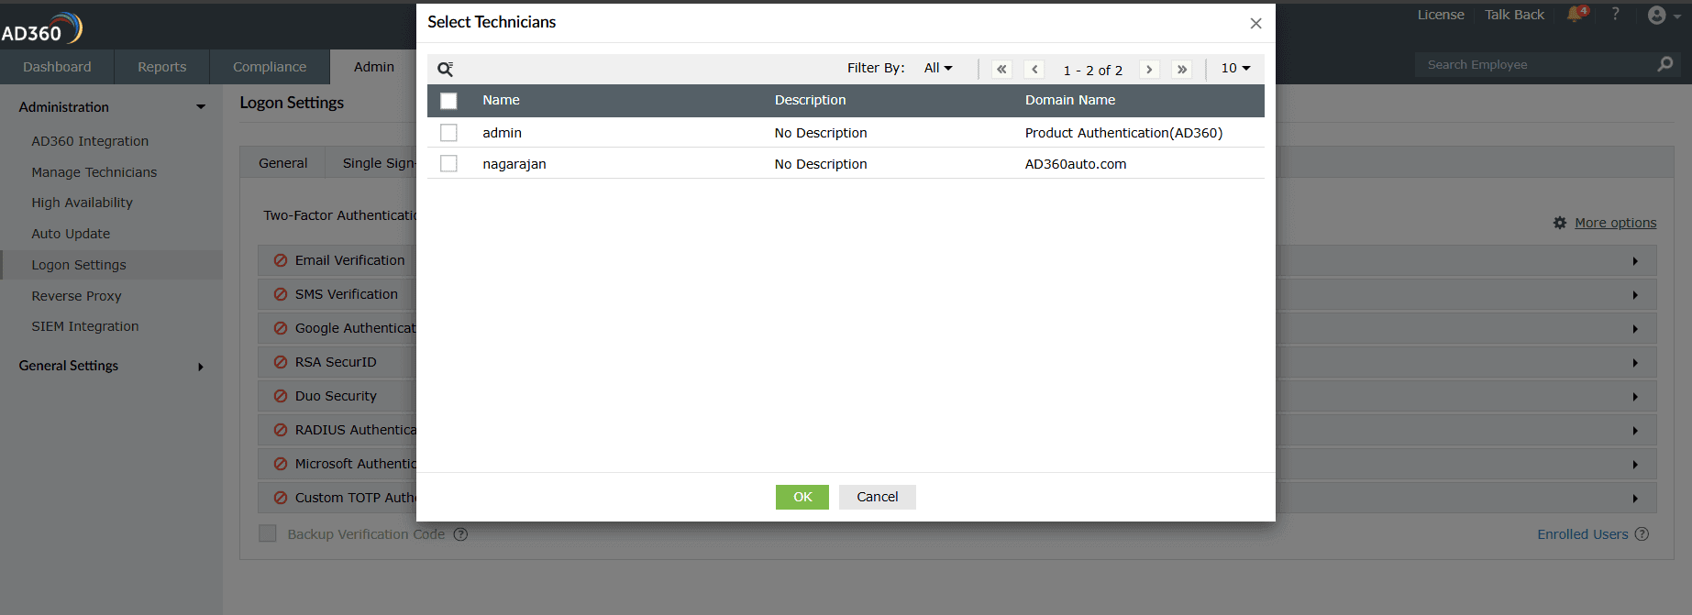Click the disabled icon next to RADIUS Authentication
The width and height of the screenshot is (1692, 615).
pyautogui.click(x=281, y=430)
